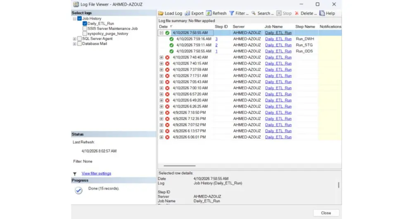The height and width of the screenshot is (219, 413).
Task: Open the View filter settings link
Action: point(96,174)
